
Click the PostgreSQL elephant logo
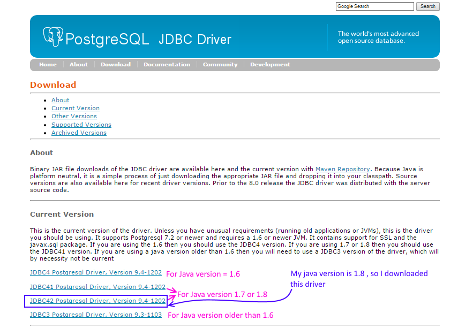(x=53, y=37)
